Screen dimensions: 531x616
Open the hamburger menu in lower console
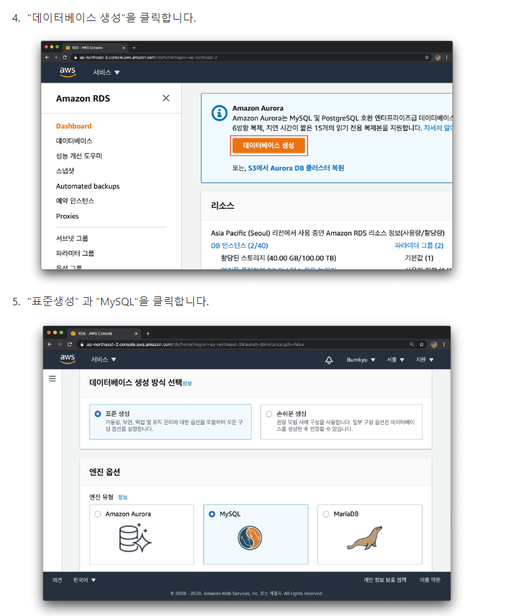coord(52,379)
